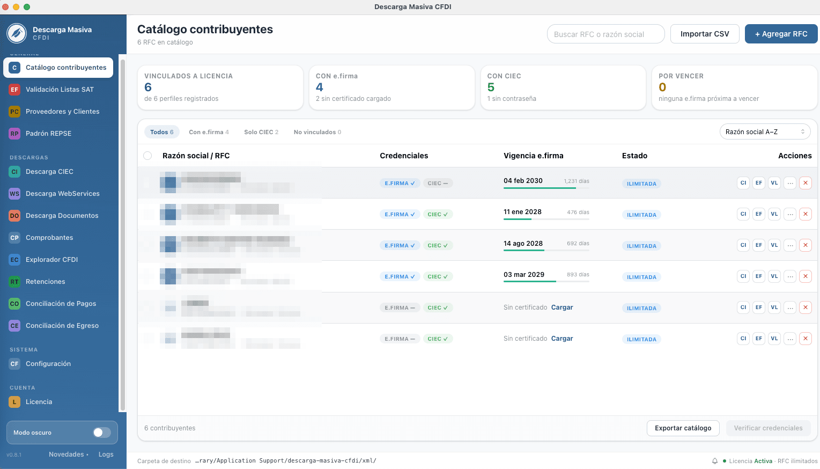The width and height of the screenshot is (820, 469).
Task: Show the Con e.firma tab
Action: [x=209, y=132]
